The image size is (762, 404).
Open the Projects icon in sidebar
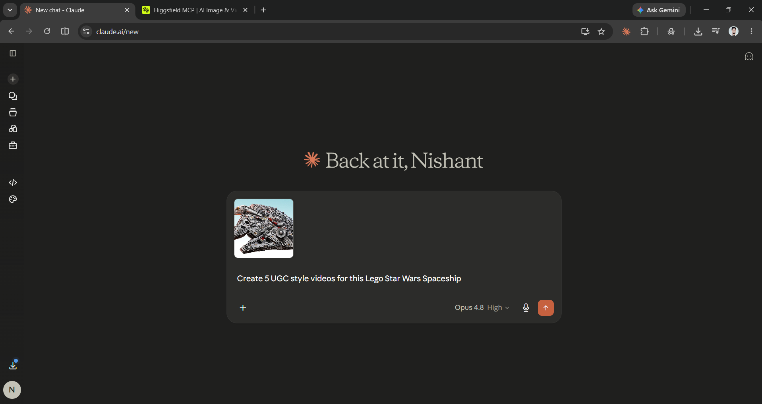[x=13, y=112]
